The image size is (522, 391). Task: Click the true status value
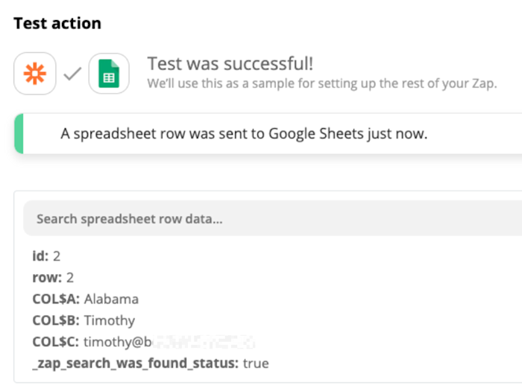256,363
